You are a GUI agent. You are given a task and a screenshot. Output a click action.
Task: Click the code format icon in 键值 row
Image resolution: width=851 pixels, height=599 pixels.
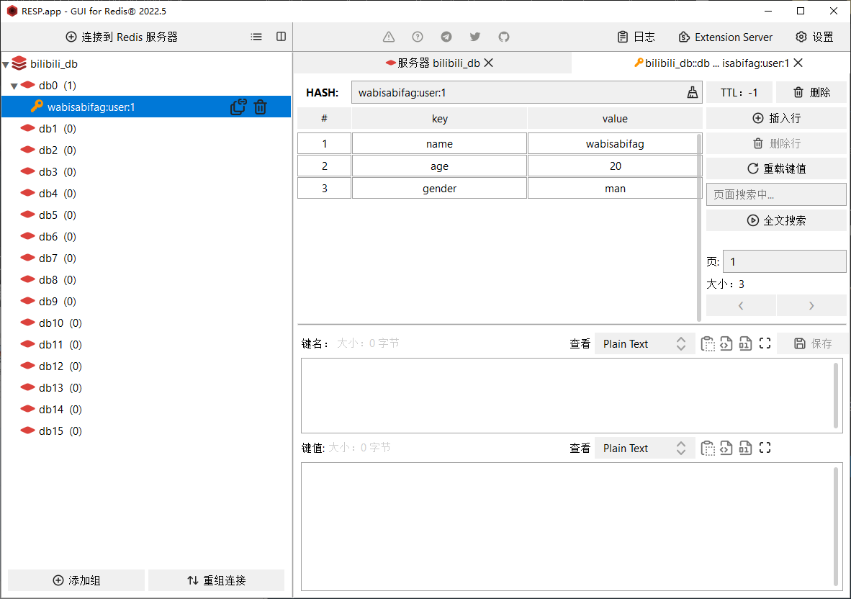pyautogui.click(x=726, y=448)
